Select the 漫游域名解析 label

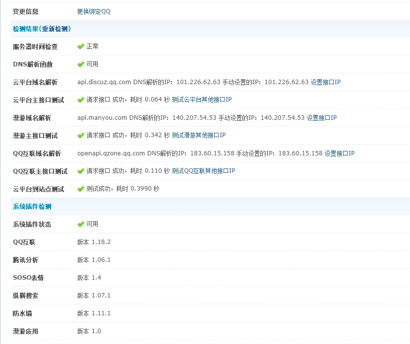pos(32,118)
